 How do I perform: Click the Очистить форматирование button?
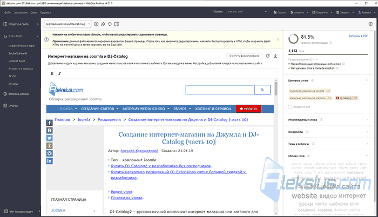pyautogui.click(x=245, y=56)
